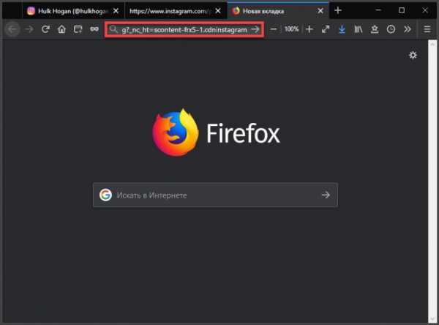
Task: Open the History clock icon
Action: point(391,29)
